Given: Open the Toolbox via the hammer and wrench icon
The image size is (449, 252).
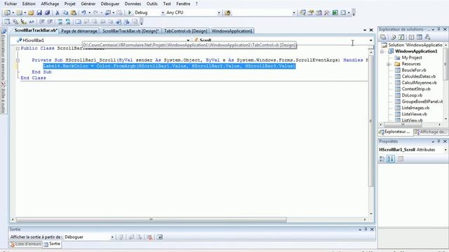Looking at the screenshot, I should [x=327, y=13].
